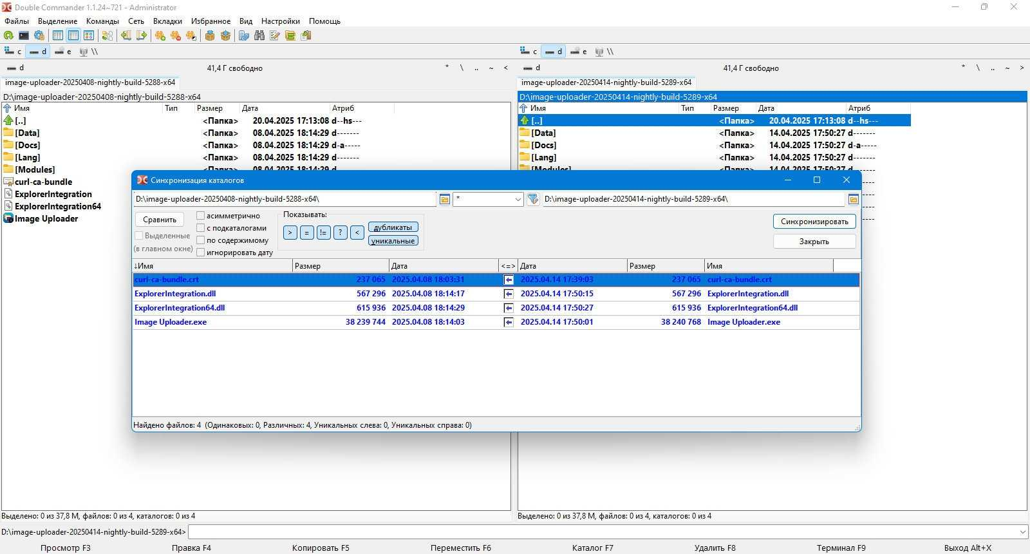Click the pack files box icon
This screenshot has width=1030, height=554.
(210, 35)
